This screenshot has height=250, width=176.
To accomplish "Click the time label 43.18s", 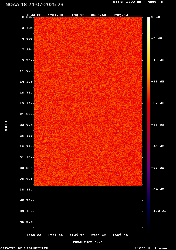I will click(26, 211).
